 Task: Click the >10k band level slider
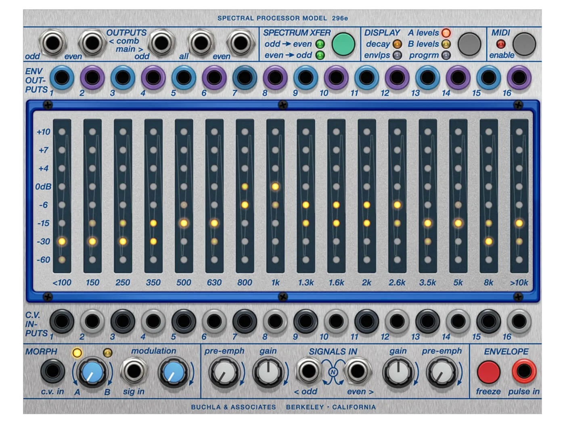(519, 196)
